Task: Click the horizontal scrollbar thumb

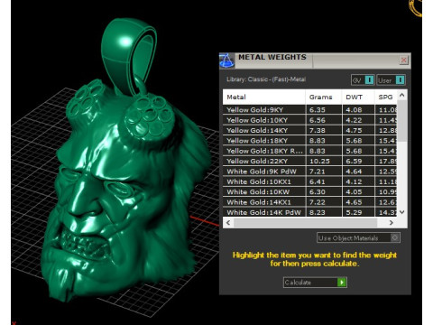Action: click(x=305, y=222)
